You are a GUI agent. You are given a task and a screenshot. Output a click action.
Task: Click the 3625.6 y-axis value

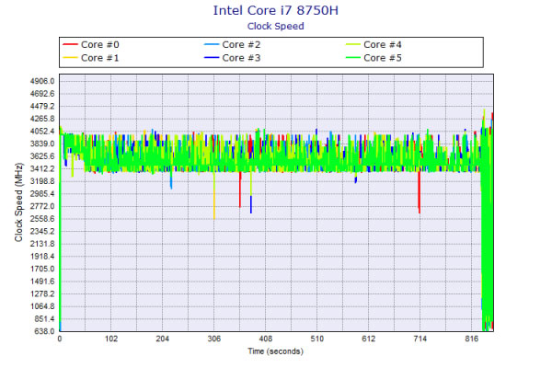pos(42,156)
